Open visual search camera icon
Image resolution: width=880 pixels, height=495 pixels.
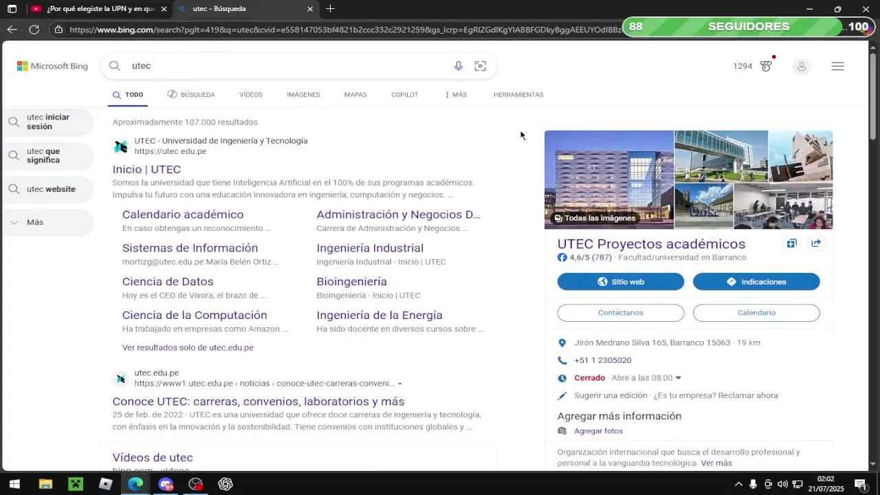click(481, 66)
